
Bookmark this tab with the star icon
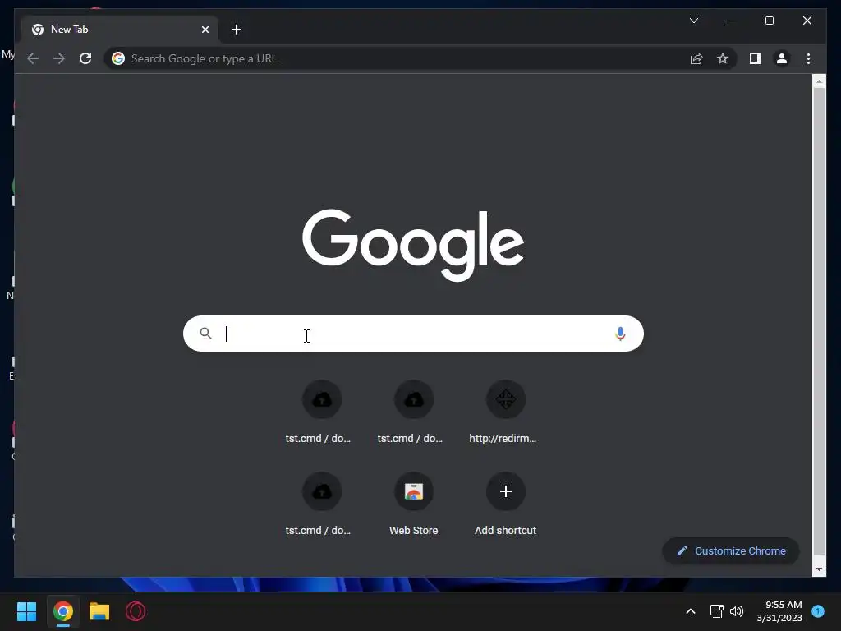pos(723,58)
